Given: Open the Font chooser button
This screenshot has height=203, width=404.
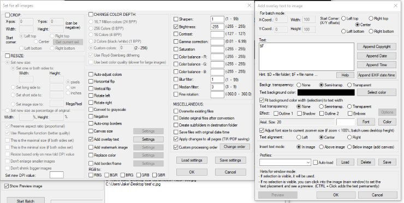Looking at the screenshot, I should (366, 122).
